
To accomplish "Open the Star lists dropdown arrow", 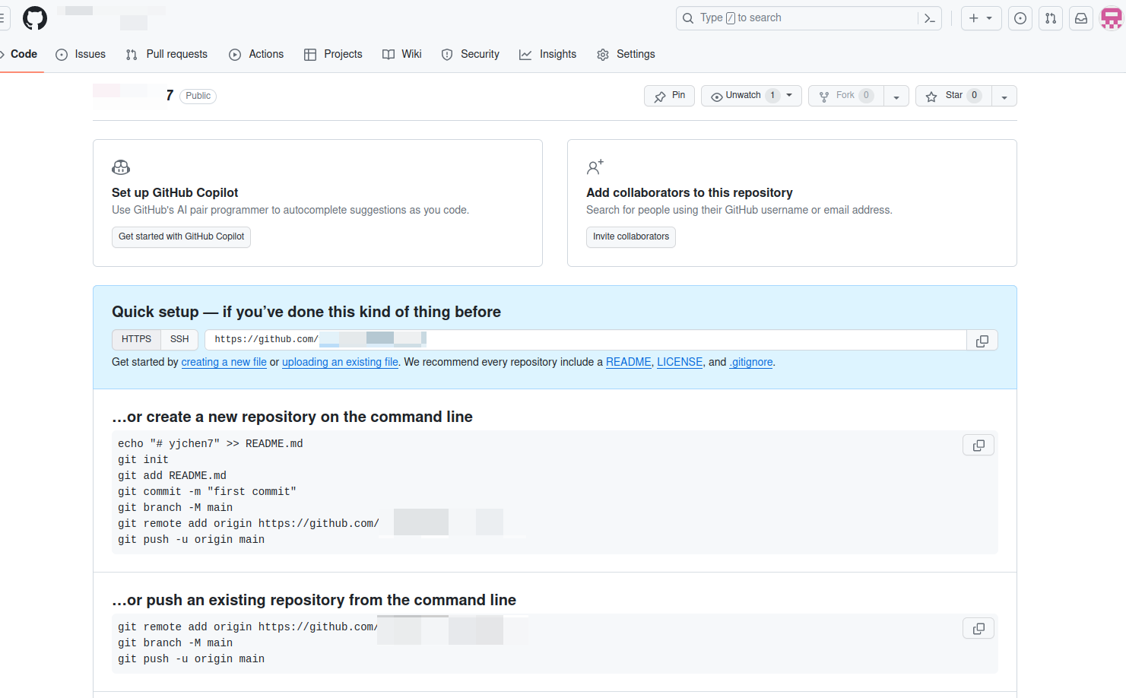I will point(1004,97).
